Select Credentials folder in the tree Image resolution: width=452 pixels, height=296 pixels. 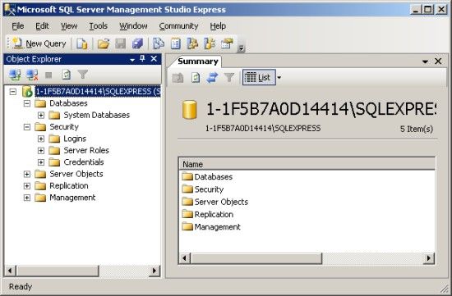pos(84,162)
